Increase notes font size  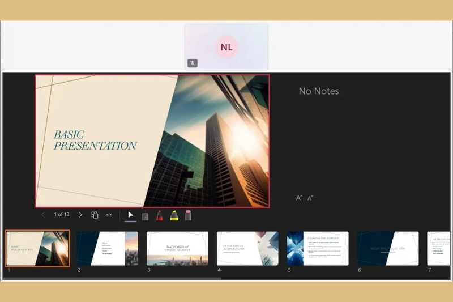299,198
